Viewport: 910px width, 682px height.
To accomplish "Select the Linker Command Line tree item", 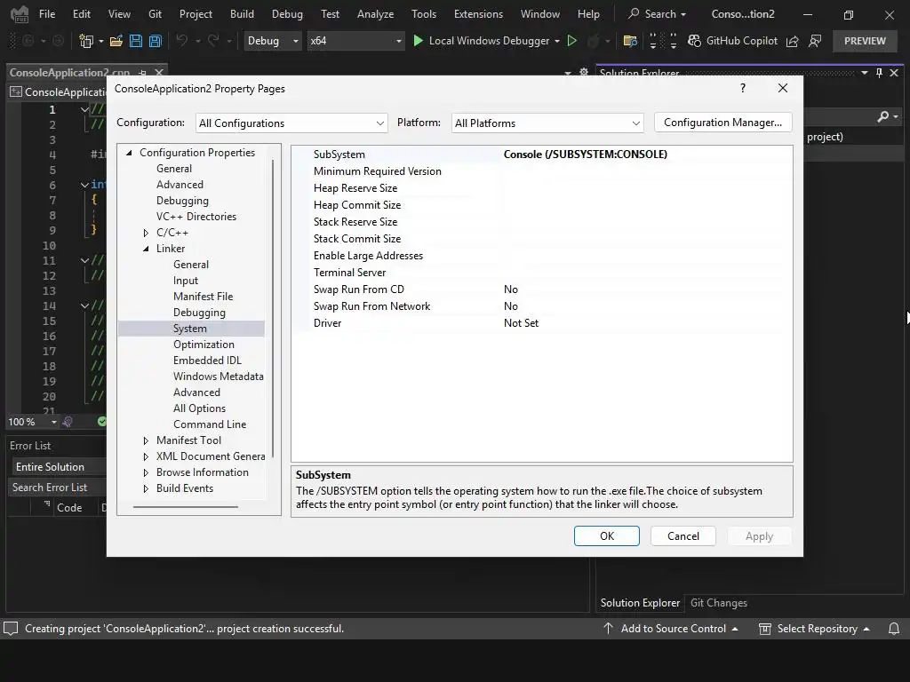I will [x=210, y=424].
